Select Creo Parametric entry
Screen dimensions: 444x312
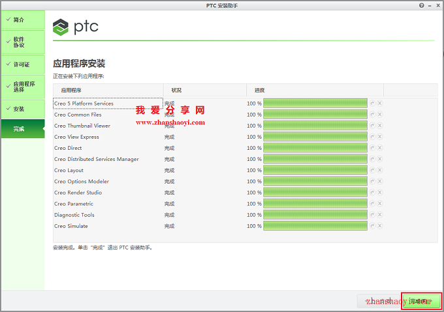74,204
